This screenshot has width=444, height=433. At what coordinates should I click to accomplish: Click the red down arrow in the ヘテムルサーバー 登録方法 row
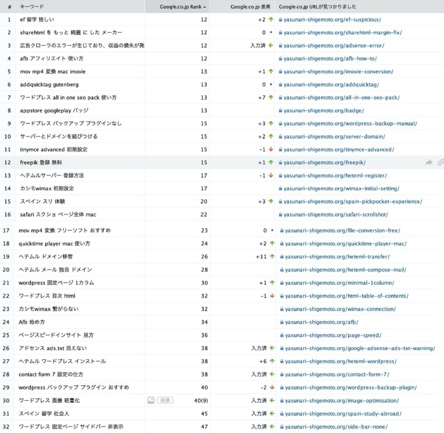[271, 175]
